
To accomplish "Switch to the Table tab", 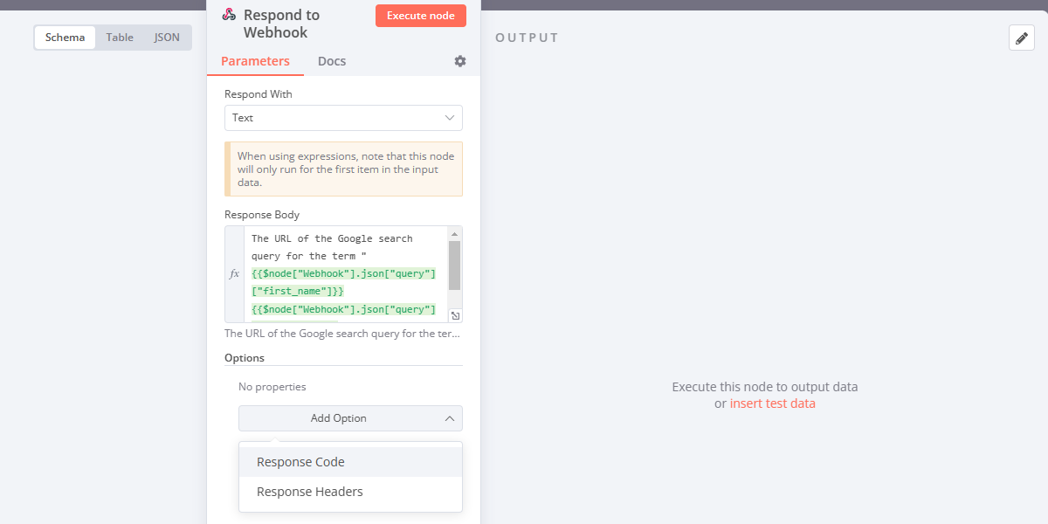I will point(120,37).
